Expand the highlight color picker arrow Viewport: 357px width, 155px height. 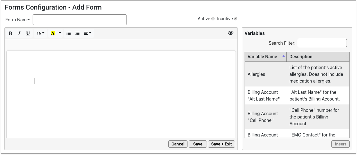coord(60,33)
